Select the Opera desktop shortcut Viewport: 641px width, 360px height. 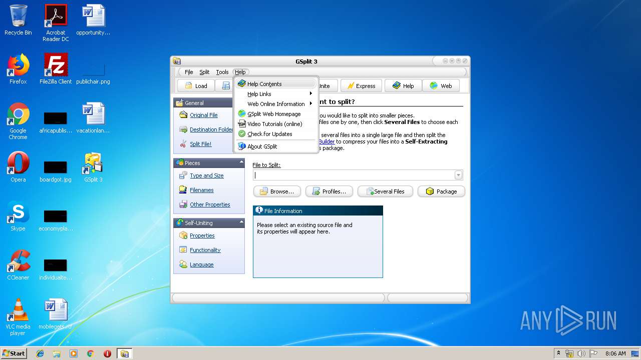pos(18,167)
